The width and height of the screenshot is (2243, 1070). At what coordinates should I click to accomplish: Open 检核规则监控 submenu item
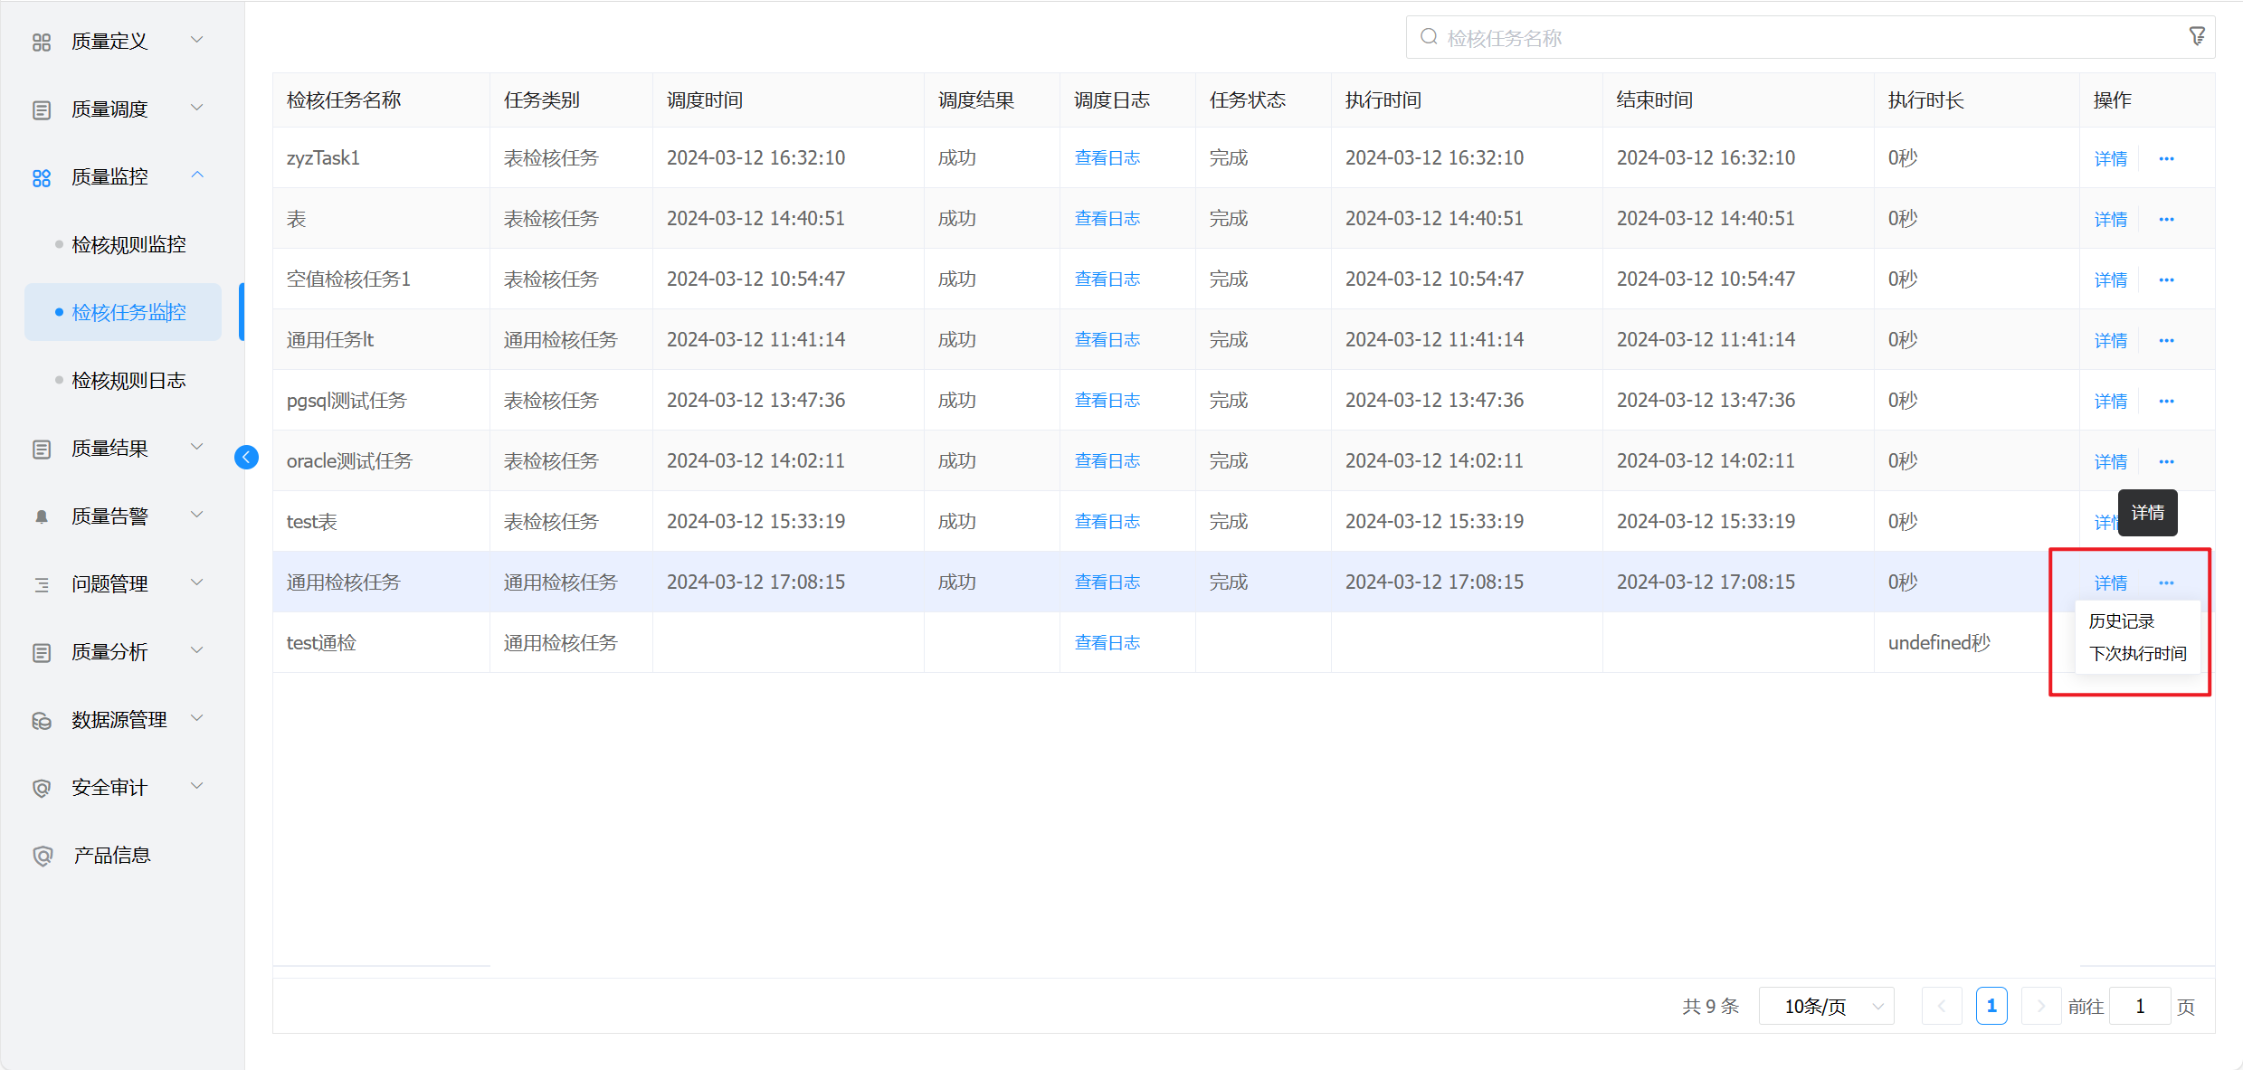point(128,245)
